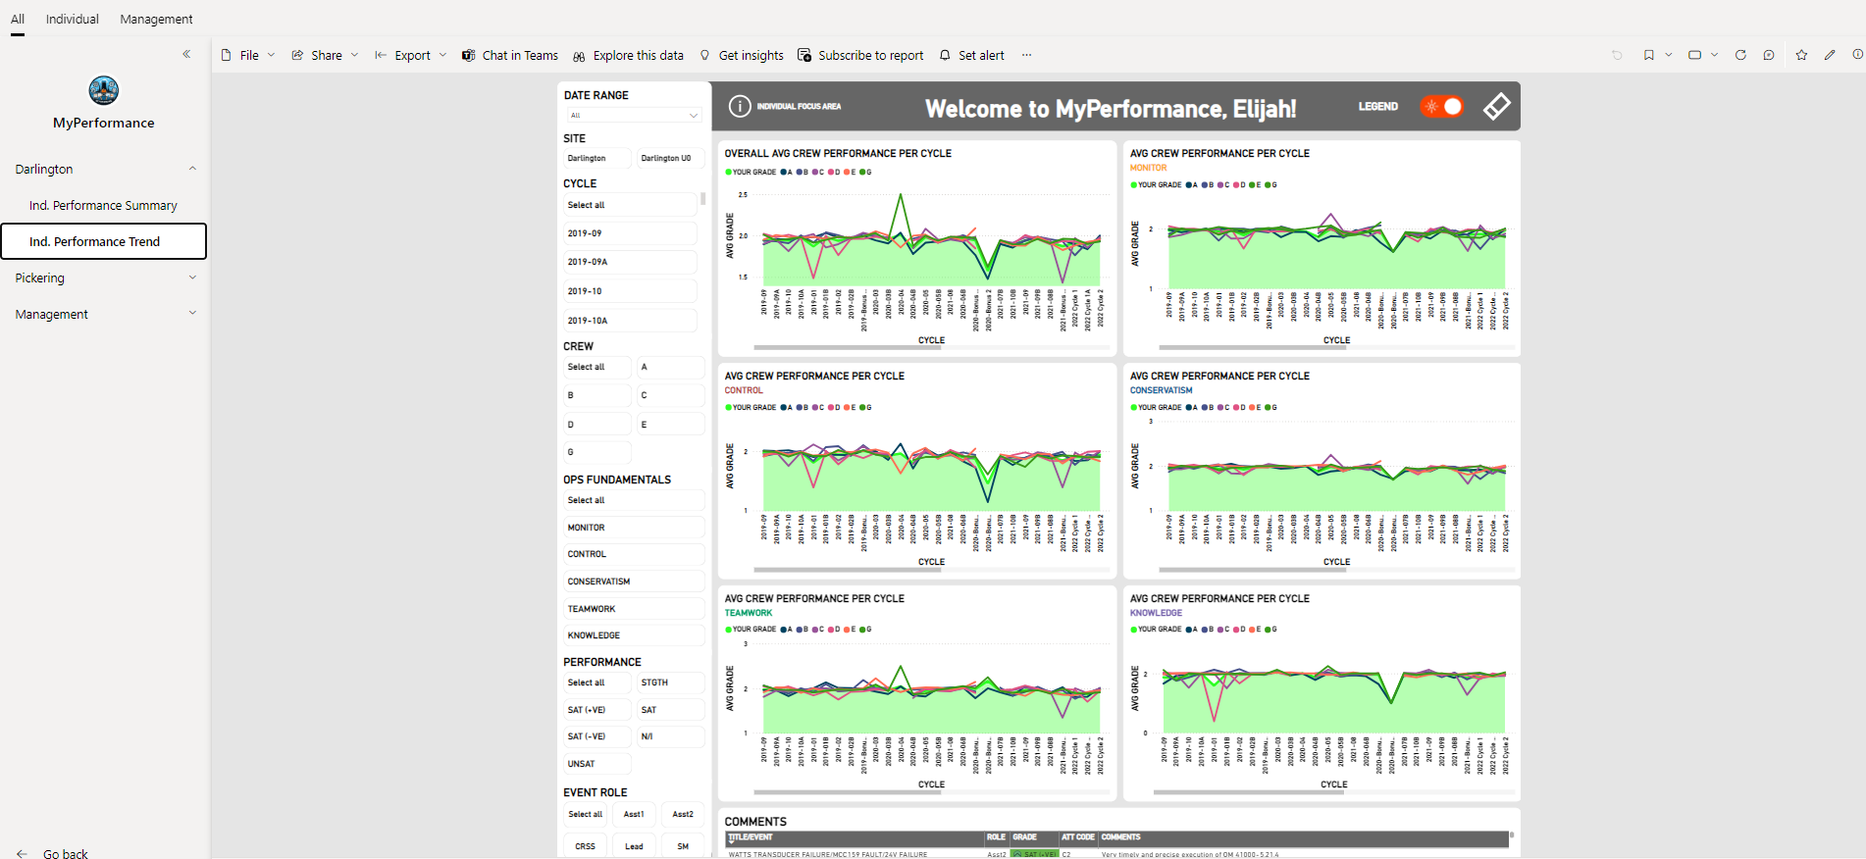Click Subscribe to report
The width and height of the screenshot is (1866, 859).
860,56
